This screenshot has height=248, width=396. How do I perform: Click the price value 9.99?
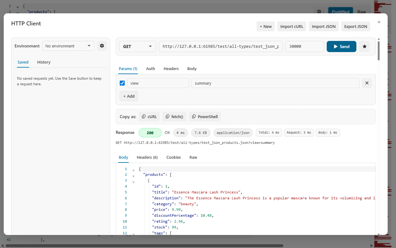176,210
